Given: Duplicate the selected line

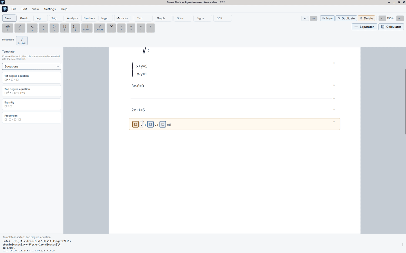Looking at the screenshot, I should pos(346,18).
